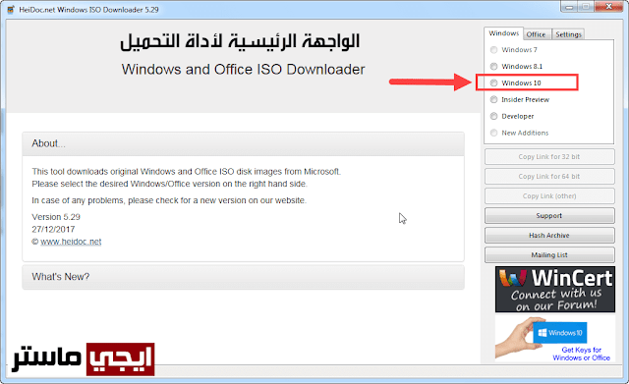Open the Office tab
This screenshot has width=629, height=384.
pos(536,34)
